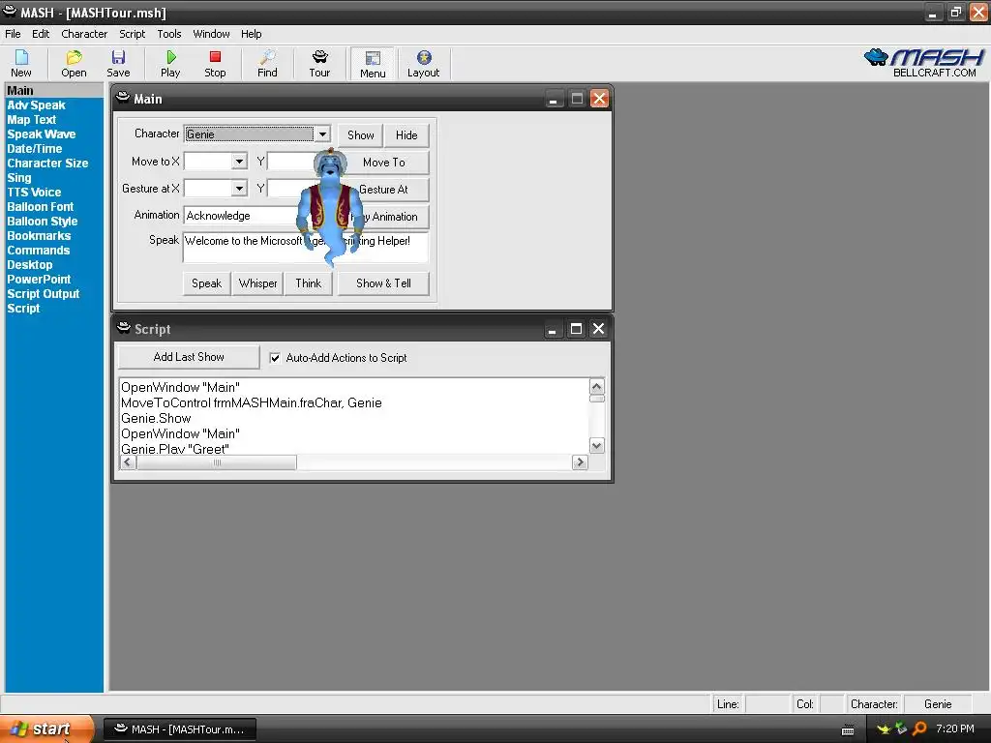
Task: Click the New toolbar icon
Action: [21, 63]
